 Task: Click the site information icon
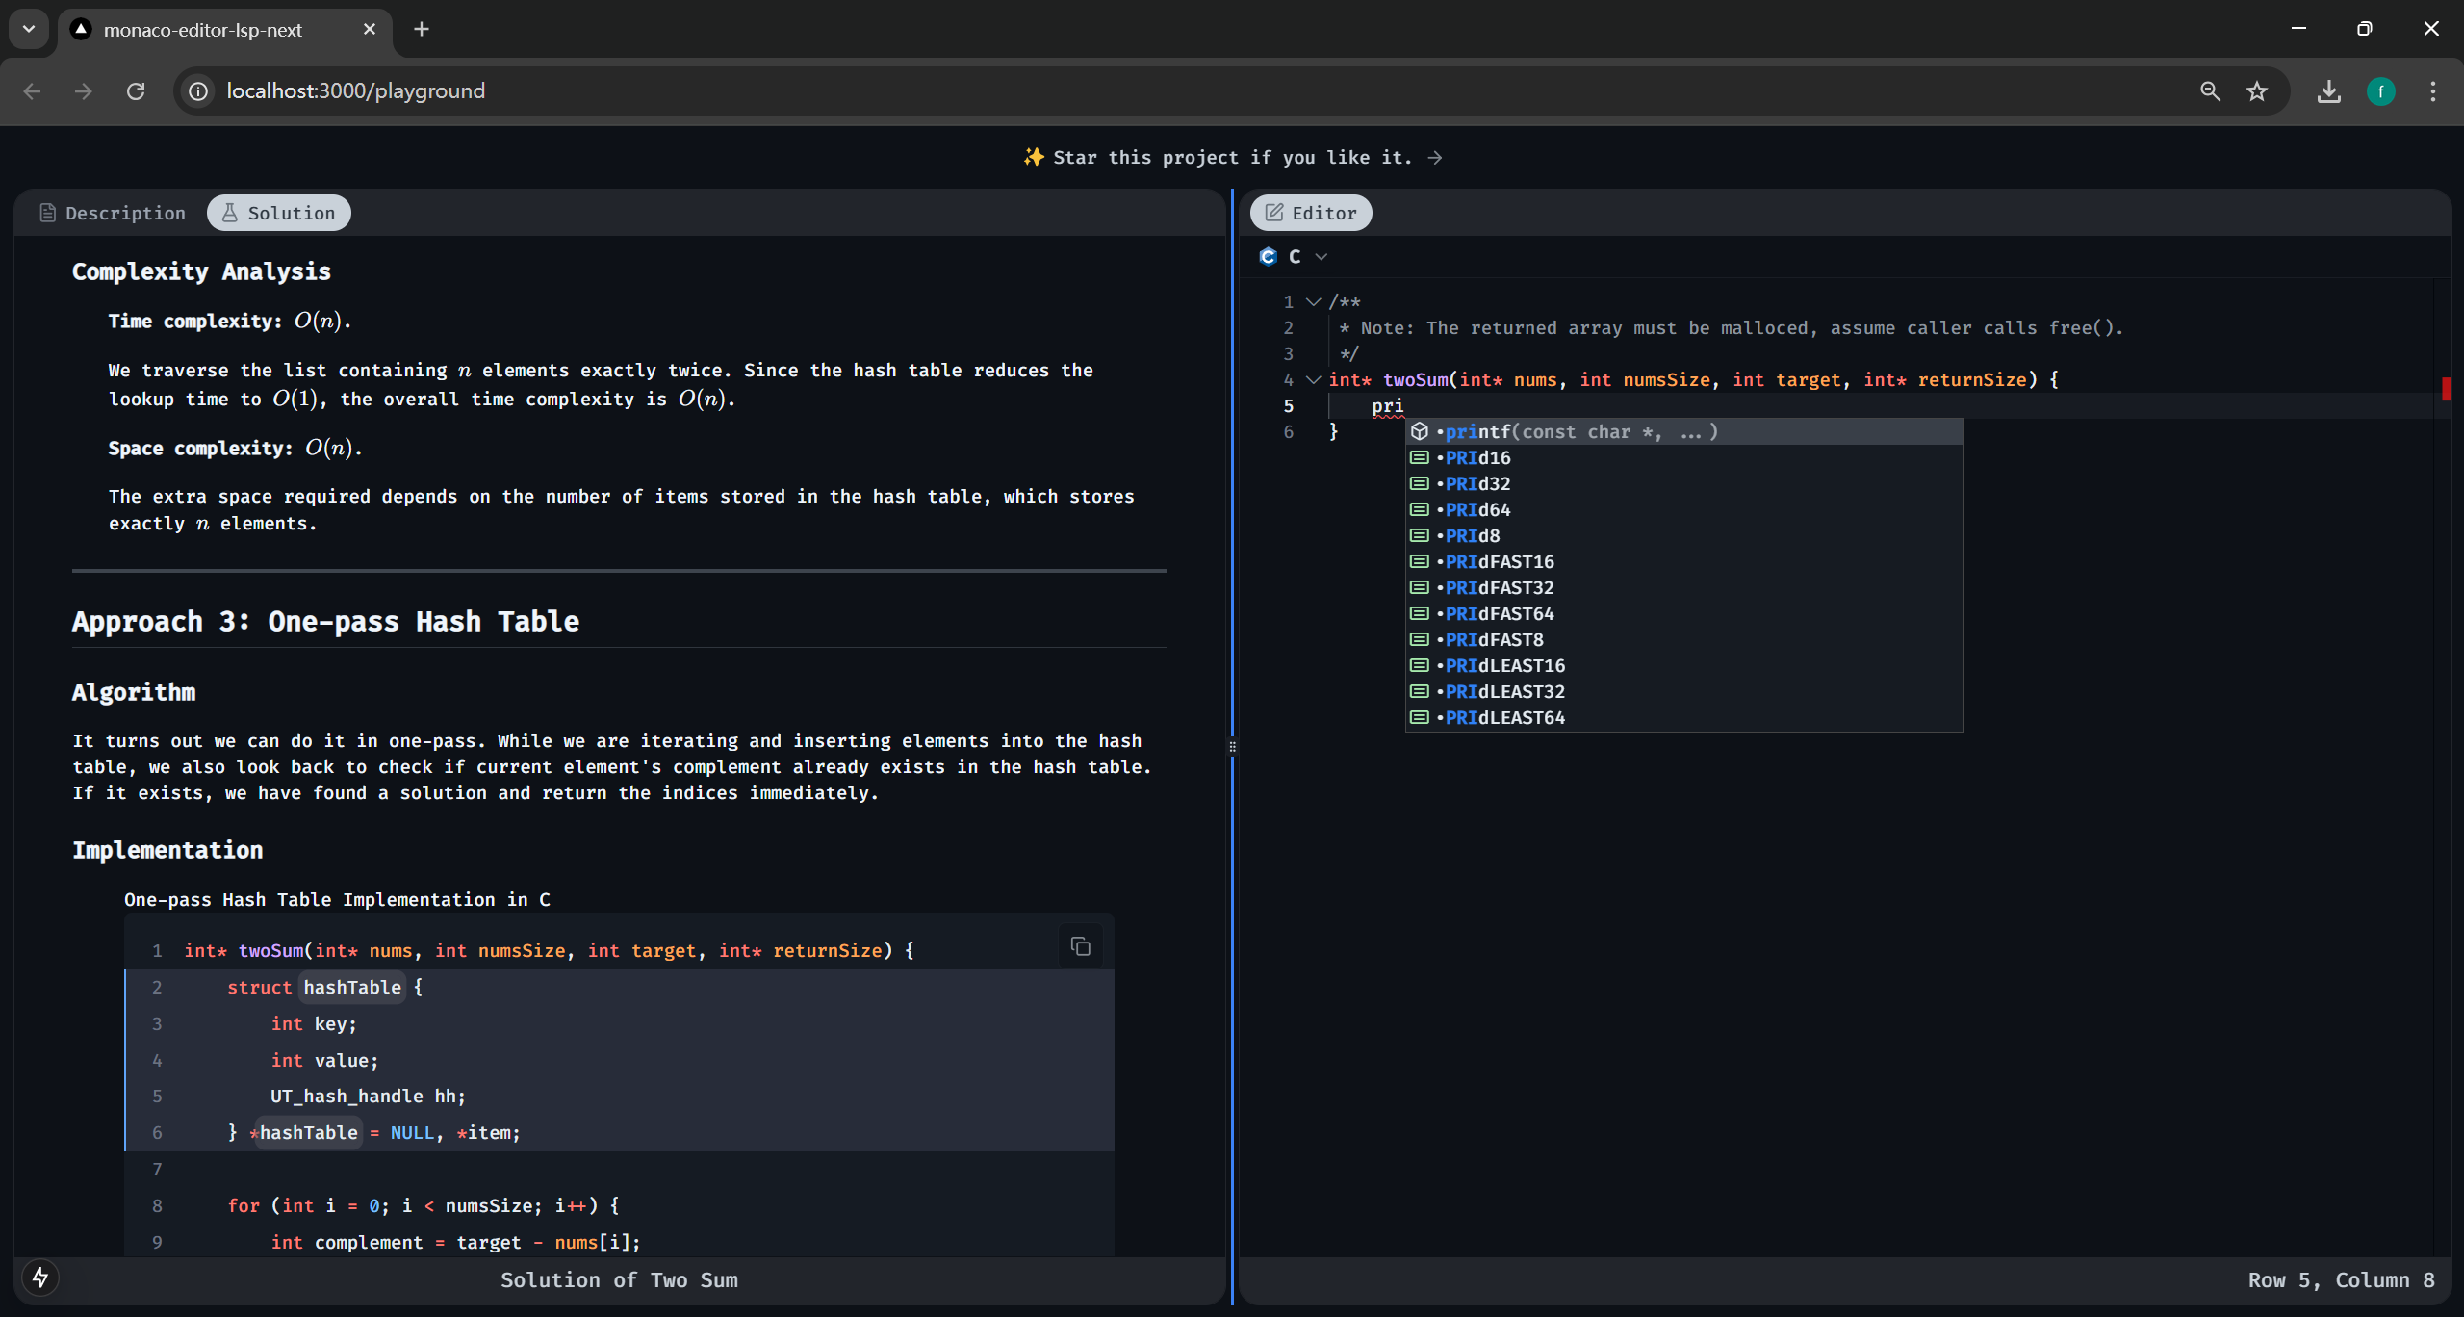pyautogui.click(x=198, y=91)
